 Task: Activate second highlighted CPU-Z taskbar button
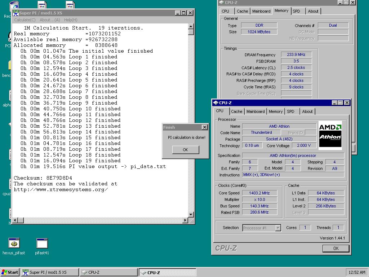(167, 272)
